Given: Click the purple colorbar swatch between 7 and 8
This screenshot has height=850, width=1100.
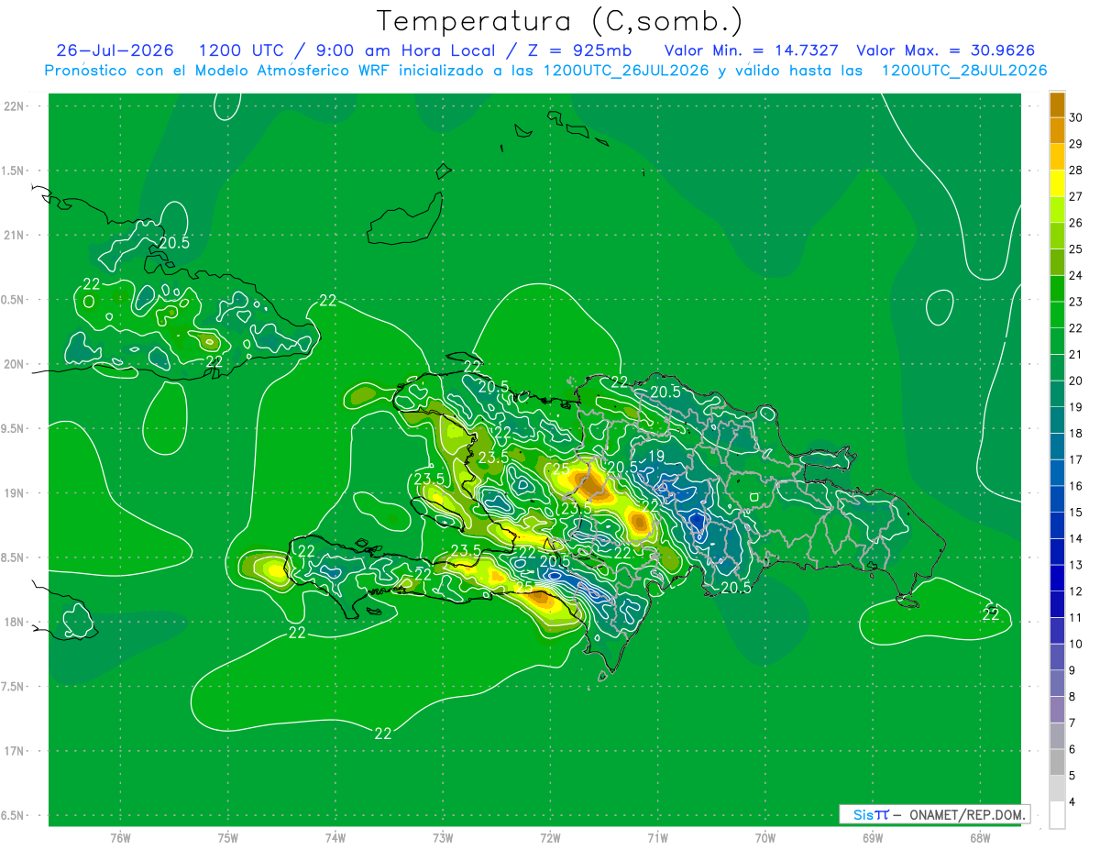Looking at the screenshot, I should point(1057,711).
